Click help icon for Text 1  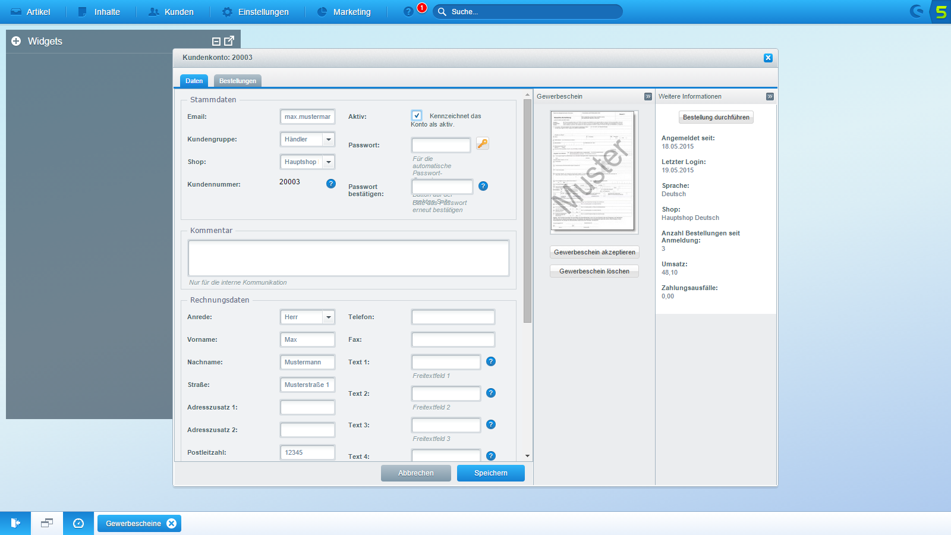click(x=491, y=361)
